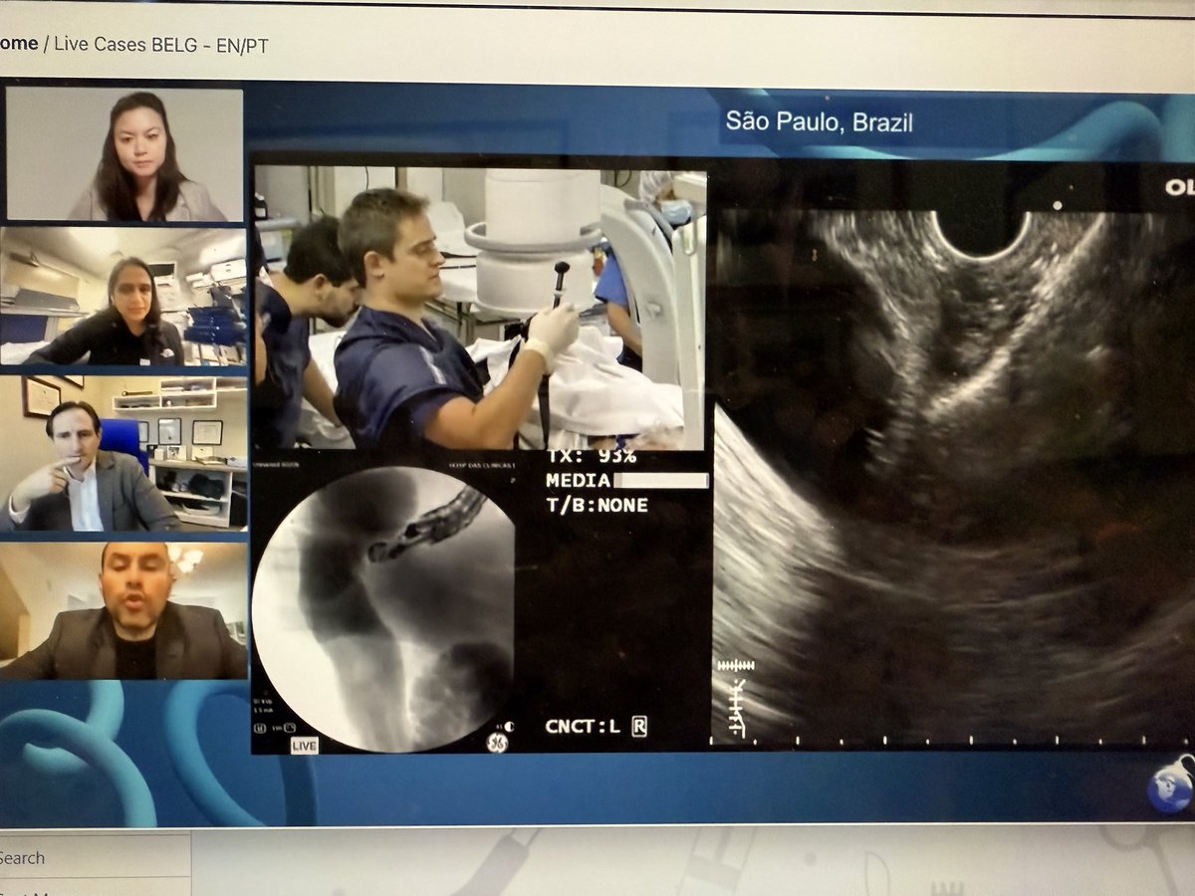Click the globe icon at bottom right
Image resolution: width=1195 pixels, height=896 pixels.
click(1168, 784)
